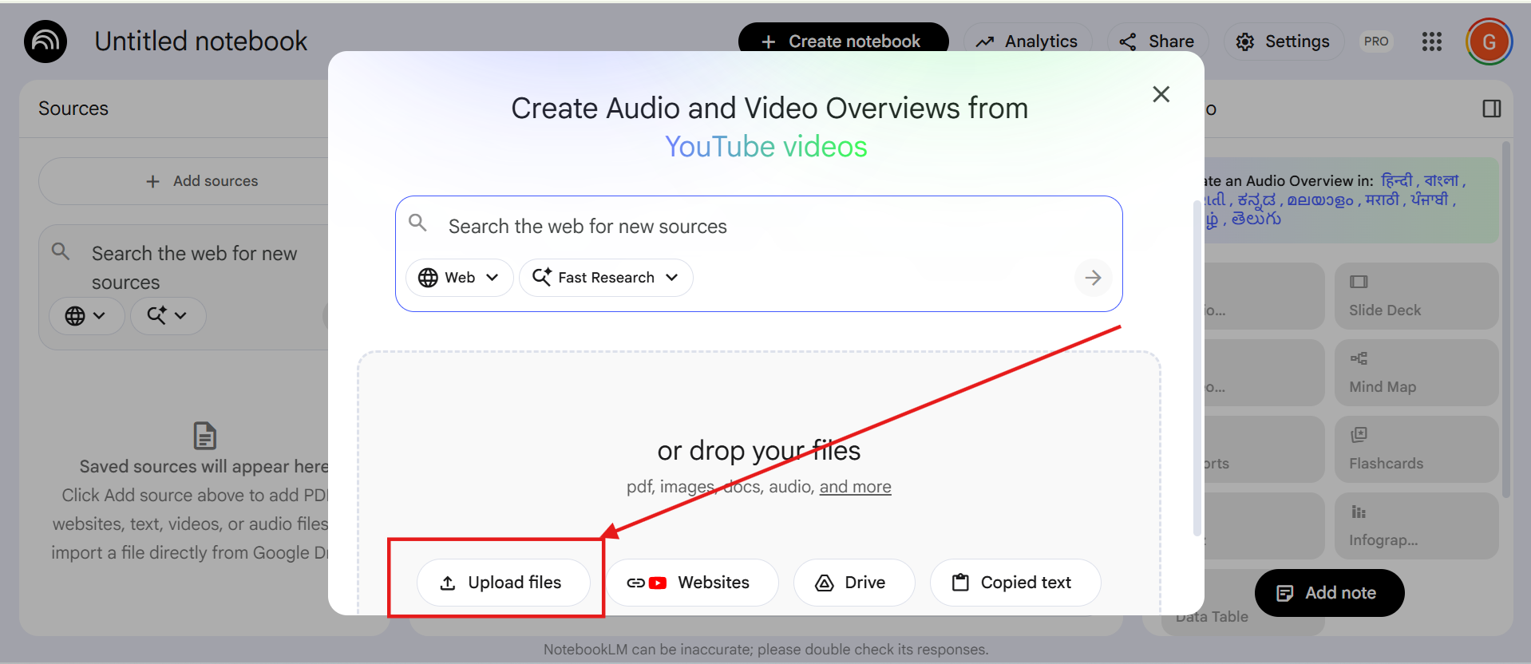Click Upload files button
Viewport: 1531px width, 664px height.
[503, 583]
